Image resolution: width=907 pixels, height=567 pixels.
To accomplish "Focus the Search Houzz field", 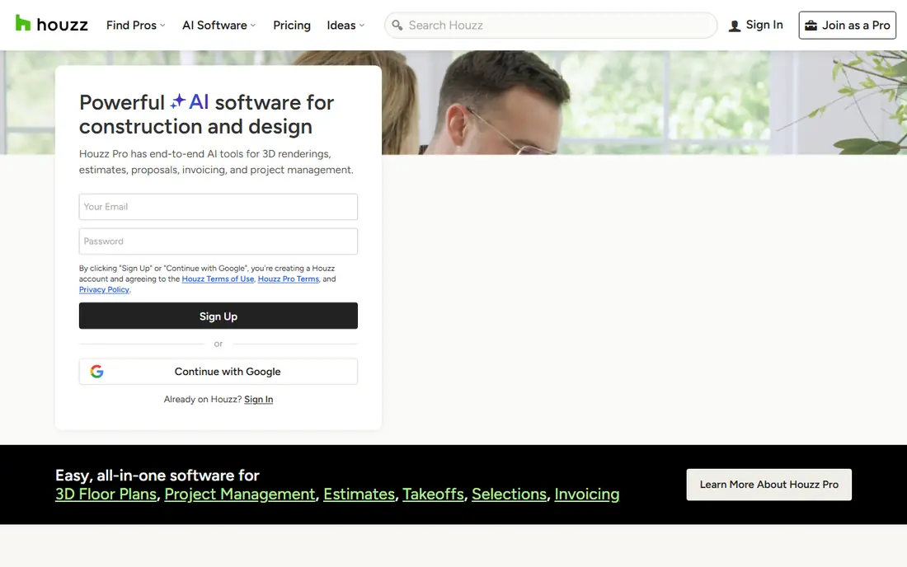I will 551,26.
